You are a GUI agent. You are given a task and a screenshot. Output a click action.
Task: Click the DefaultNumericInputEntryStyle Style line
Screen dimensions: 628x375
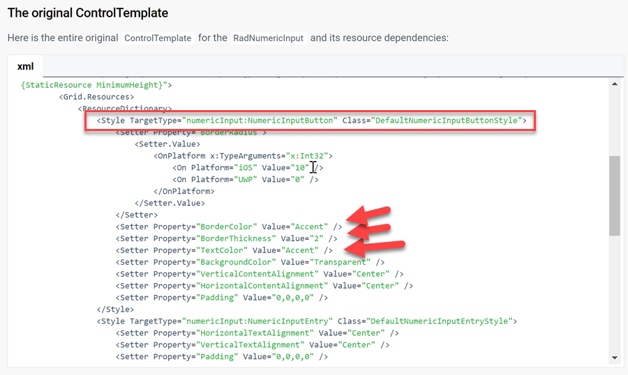coord(307,321)
